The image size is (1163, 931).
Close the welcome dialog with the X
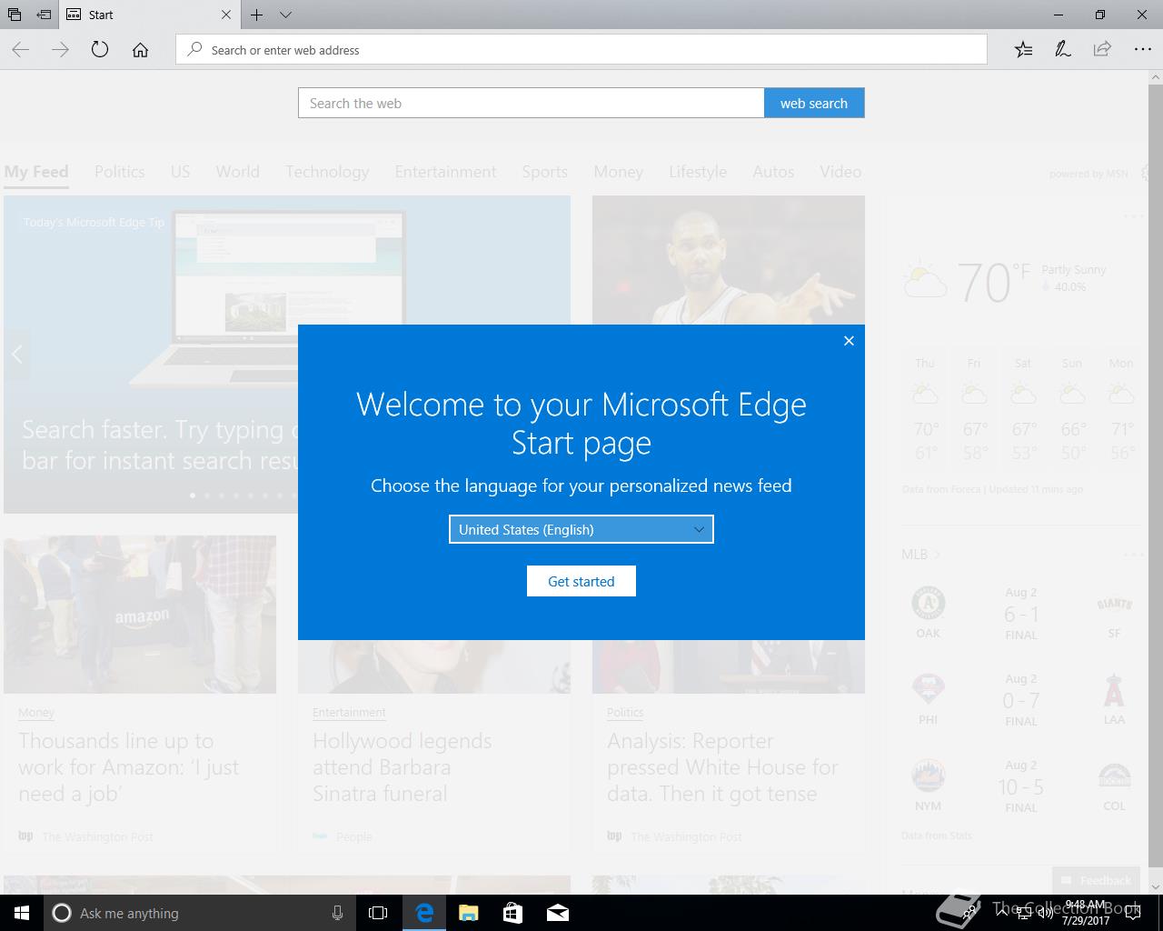click(x=849, y=341)
